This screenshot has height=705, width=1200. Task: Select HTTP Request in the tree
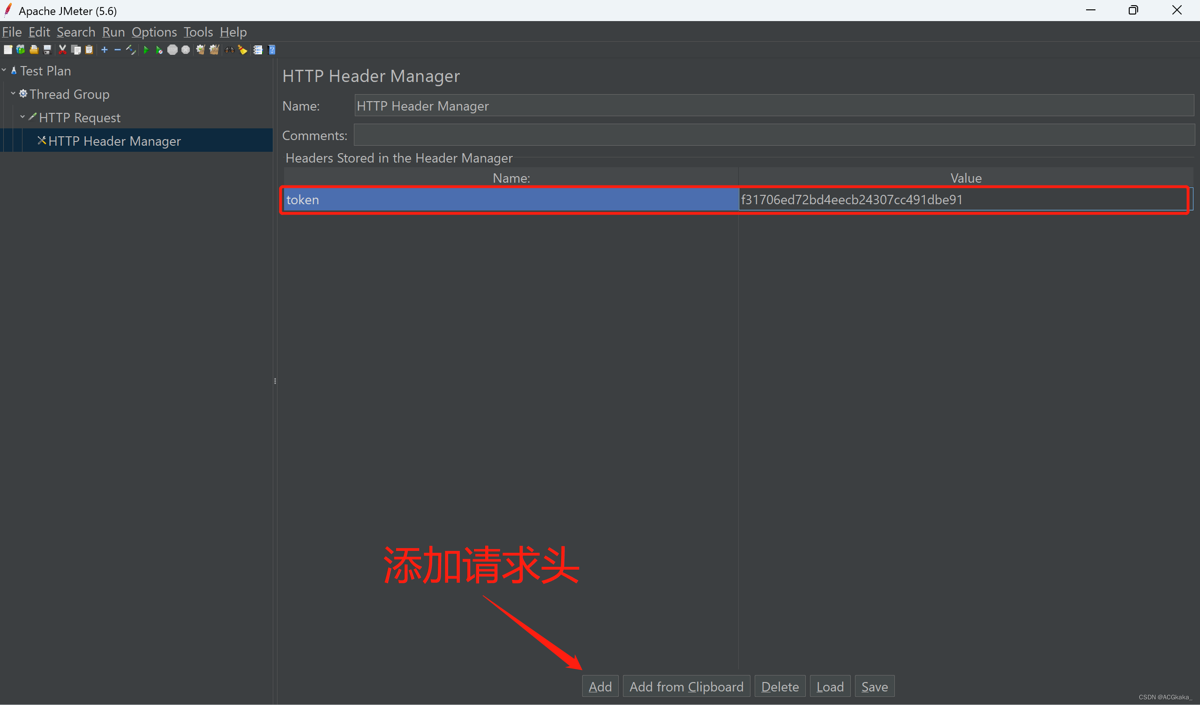(x=80, y=118)
